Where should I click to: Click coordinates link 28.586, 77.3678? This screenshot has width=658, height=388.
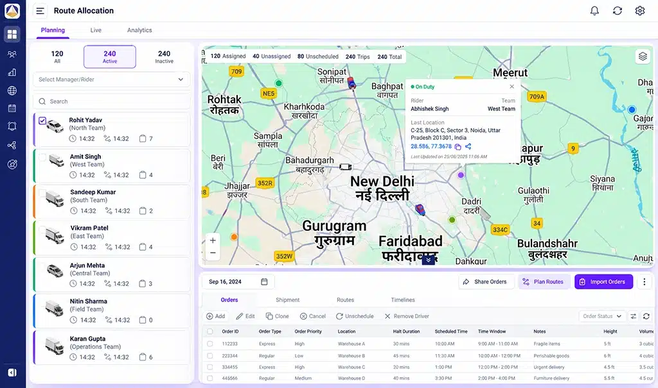(x=431, y=147)
